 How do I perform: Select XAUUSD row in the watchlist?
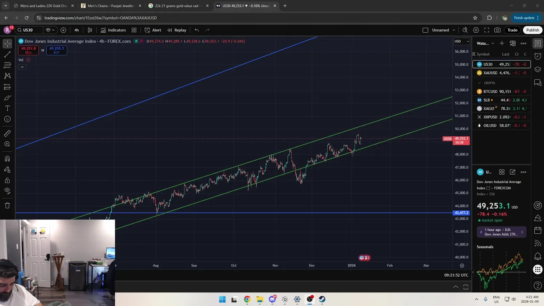[501, 73]
